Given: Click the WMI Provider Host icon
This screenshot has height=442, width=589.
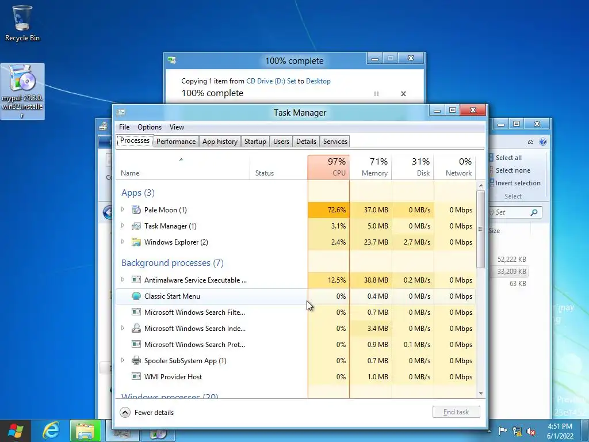Looking at the screenshot, I should pyautogui.click(x=136, y=377).
